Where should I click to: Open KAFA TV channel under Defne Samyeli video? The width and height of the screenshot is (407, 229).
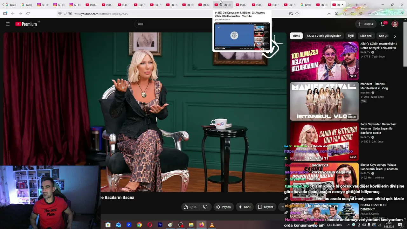(x=365, y=52)
